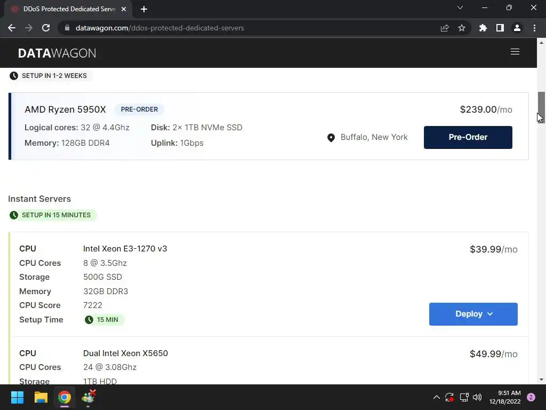Image resolution: width=546 pixels, height=410 pixels.
Task: Open the tab search chevron
Action: tap(460, 7)
